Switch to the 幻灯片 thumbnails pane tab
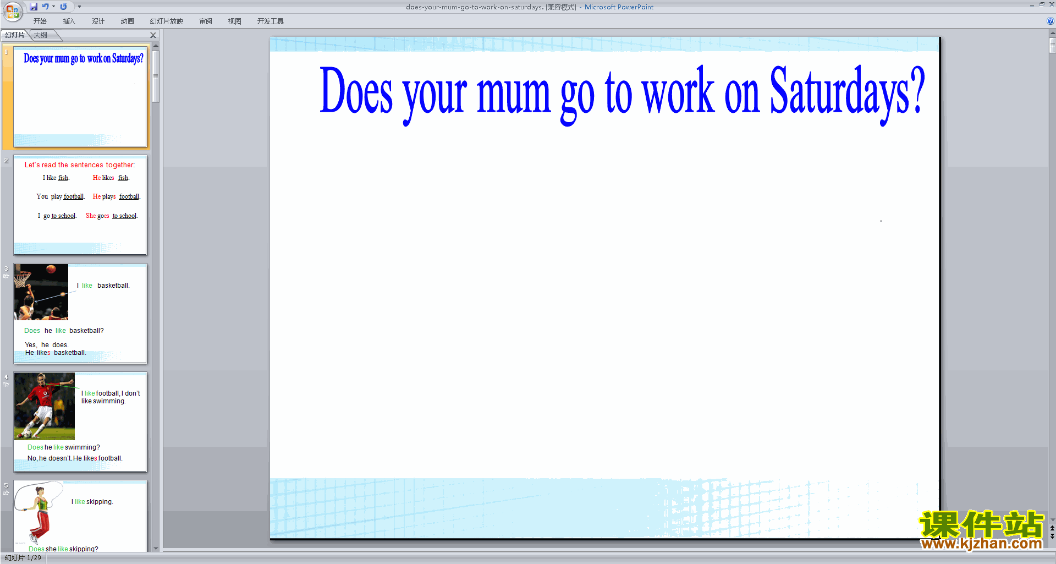Viewport: 1056px width, 564px height. (15, 35)
